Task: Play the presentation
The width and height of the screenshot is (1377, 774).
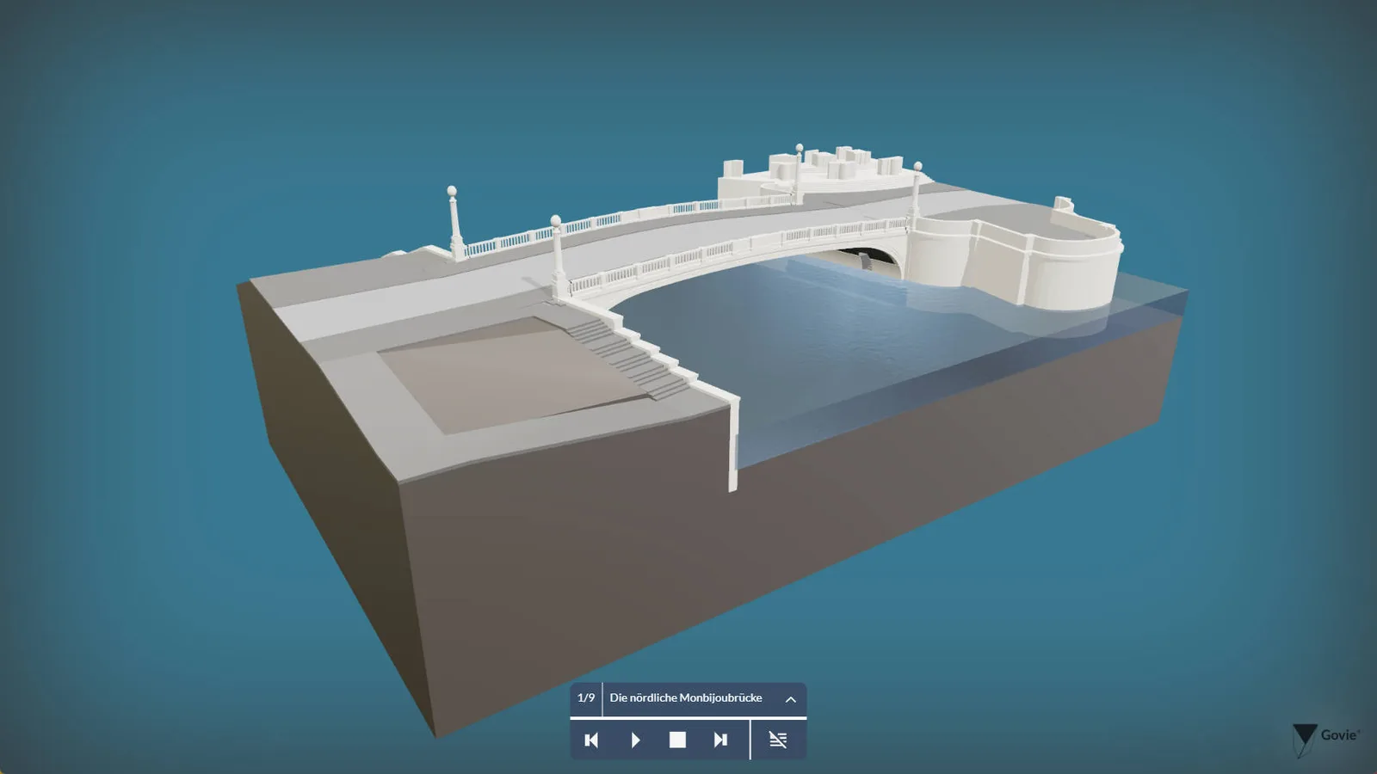Action: 635,740
